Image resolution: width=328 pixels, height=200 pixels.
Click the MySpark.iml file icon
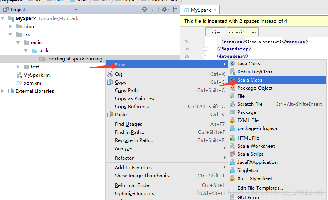click(x=19, y=75)
